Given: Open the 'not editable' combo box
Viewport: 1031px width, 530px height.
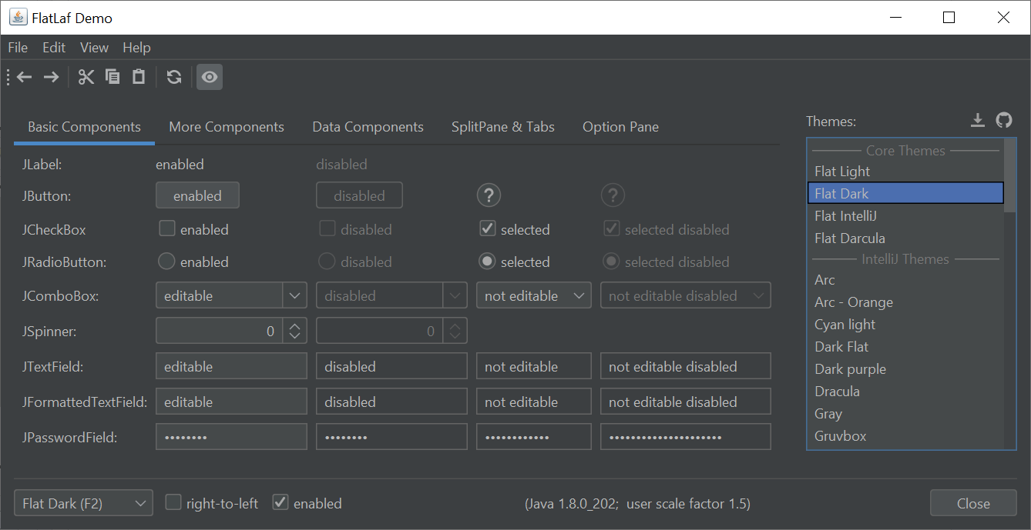Looking at the screenshot, I should coord(533,295).
